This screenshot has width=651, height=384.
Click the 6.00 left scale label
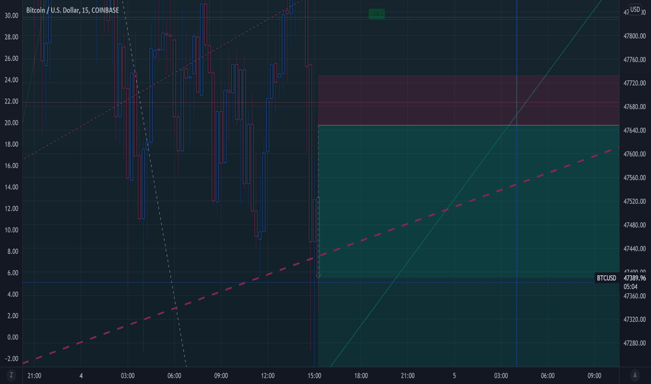(13, 273)
